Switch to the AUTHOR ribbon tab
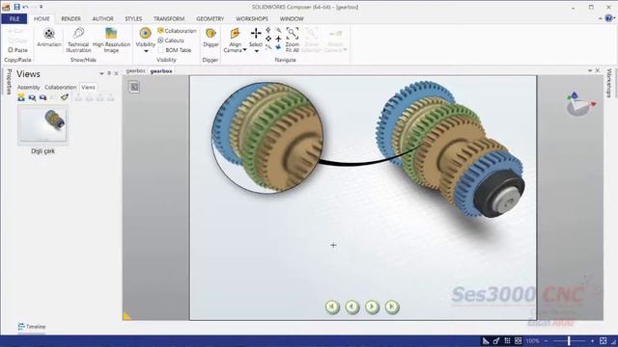The image size is (618, 347). pos(103,19)
